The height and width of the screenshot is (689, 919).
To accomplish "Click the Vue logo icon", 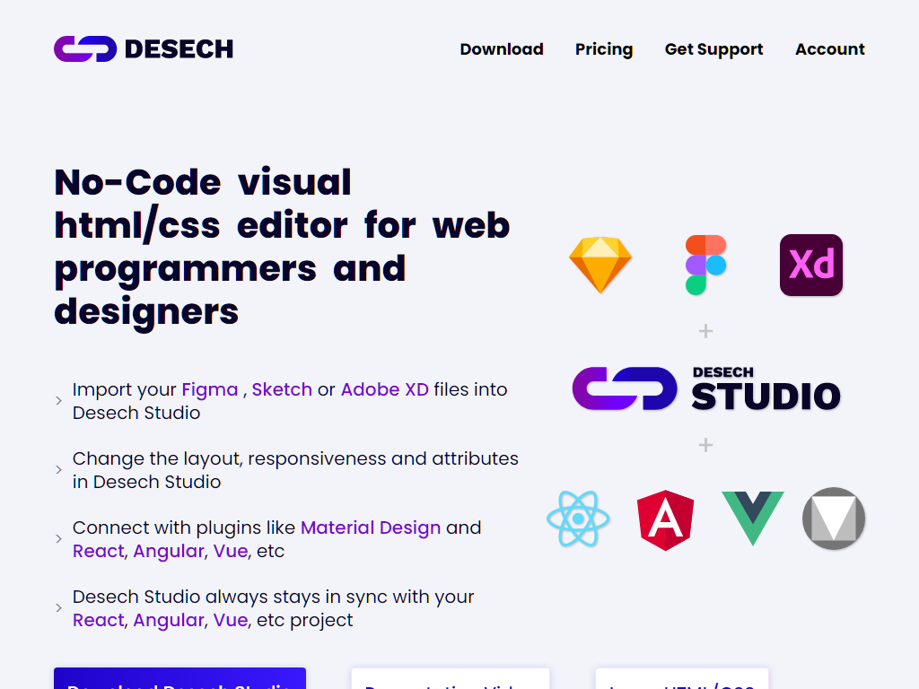I will pyautogui.click(x=753, y=519).
